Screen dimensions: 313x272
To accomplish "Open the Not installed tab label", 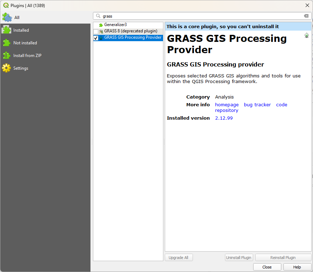I will [25, 43].
